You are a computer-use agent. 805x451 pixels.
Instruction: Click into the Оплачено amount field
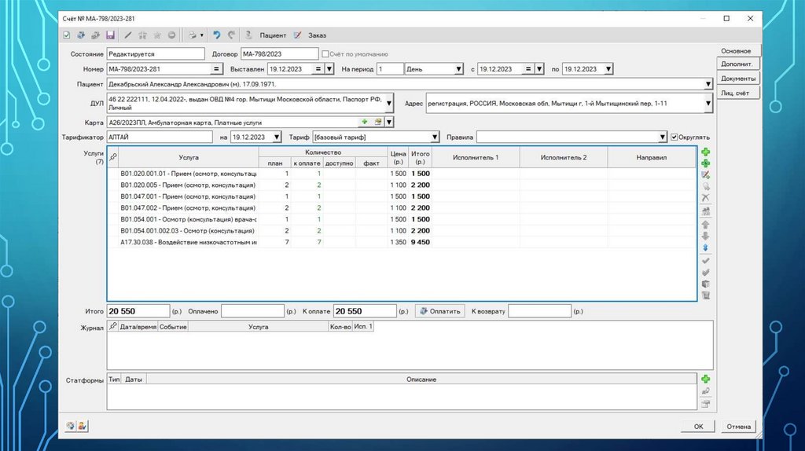click(252, 311)
